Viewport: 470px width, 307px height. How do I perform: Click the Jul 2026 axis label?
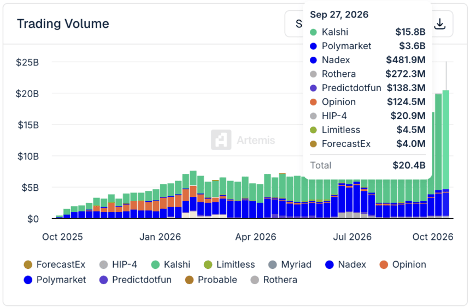pyautogui.click(x=352, y=237)
